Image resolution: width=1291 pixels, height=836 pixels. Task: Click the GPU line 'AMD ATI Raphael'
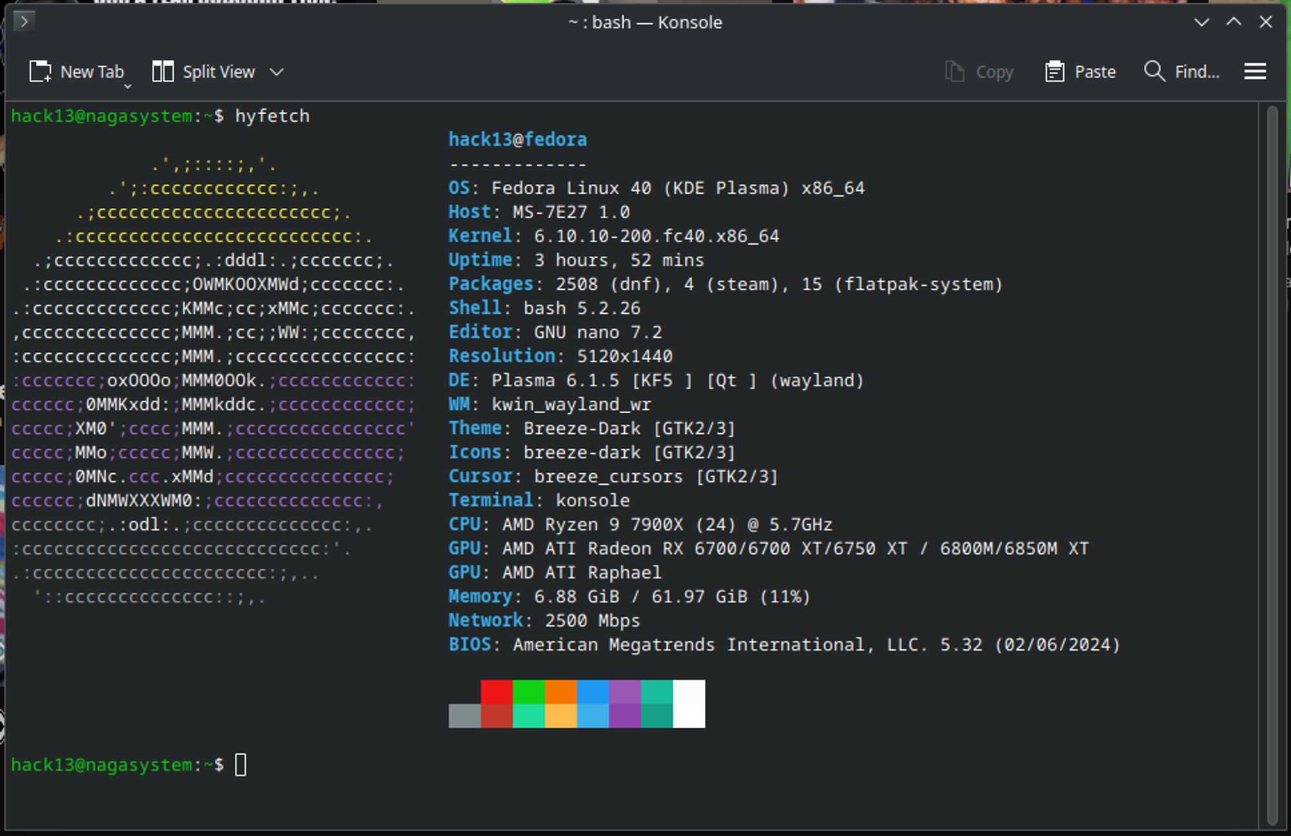[582, 572]
